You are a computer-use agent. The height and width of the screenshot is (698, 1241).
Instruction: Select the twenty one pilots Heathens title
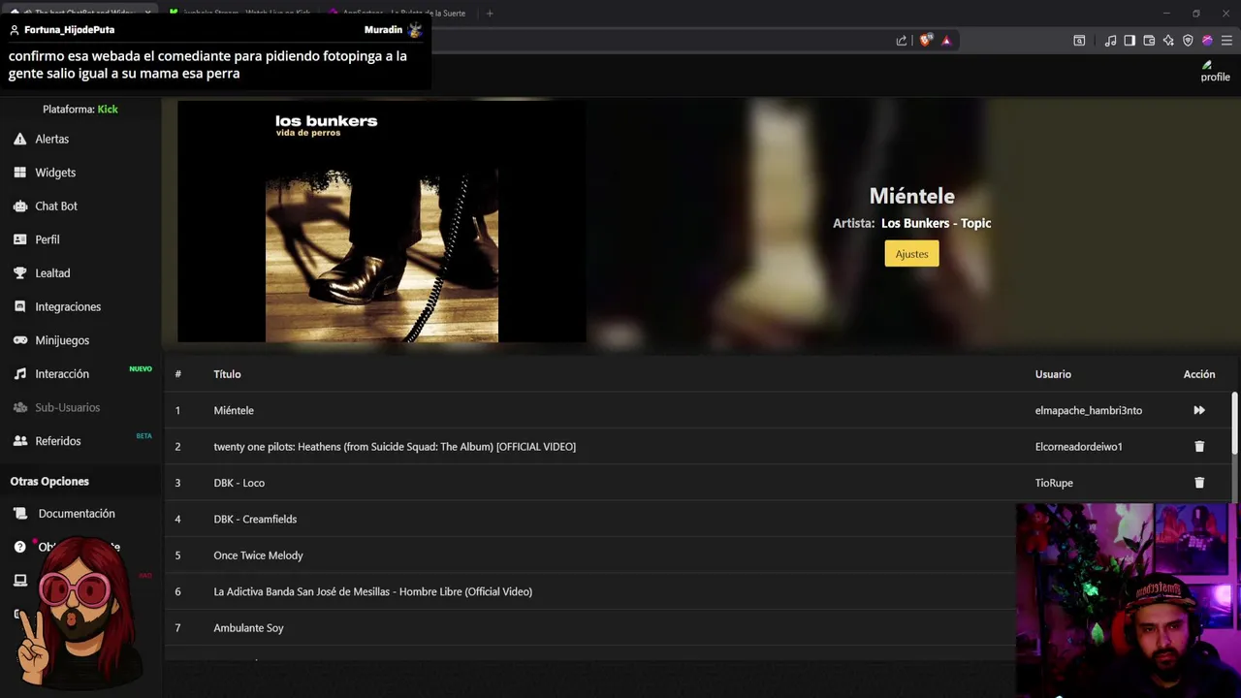tap(395, 447)
